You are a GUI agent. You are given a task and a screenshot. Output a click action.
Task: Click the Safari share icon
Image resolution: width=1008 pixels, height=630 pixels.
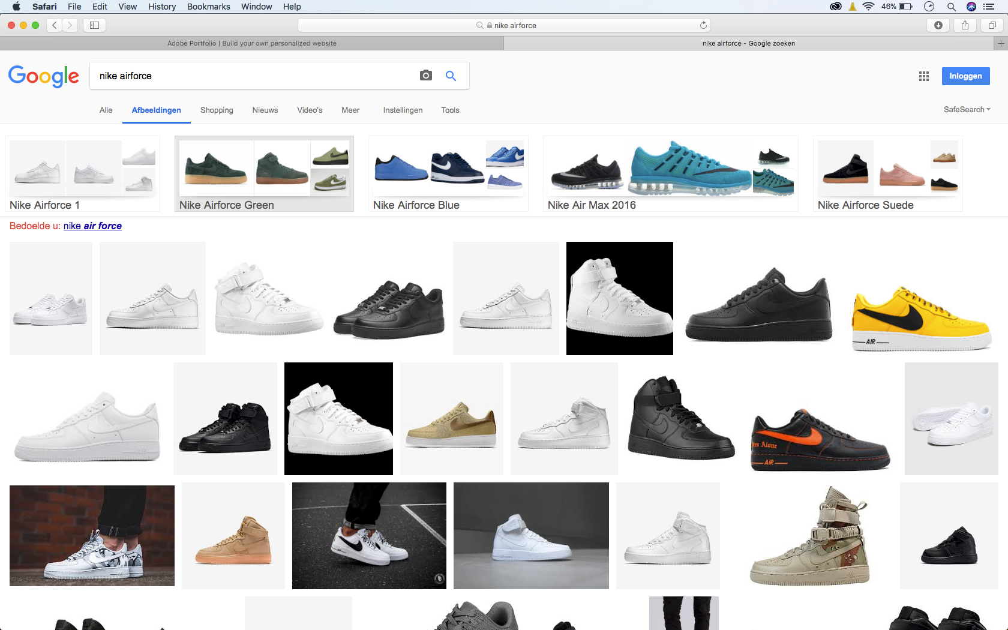965,25
